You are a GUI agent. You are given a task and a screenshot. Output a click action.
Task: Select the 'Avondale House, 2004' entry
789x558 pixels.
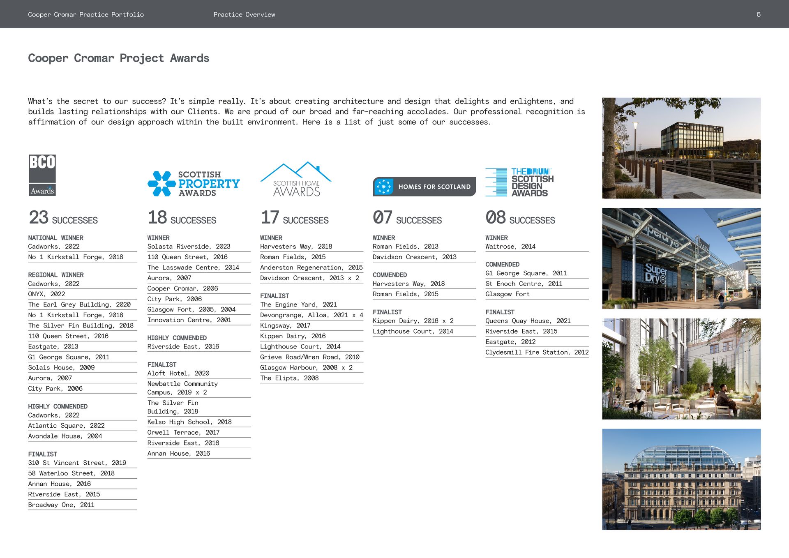65,436
